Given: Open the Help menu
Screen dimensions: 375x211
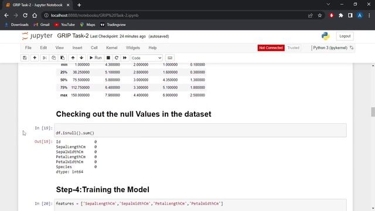Looking at the screenshot, I should (152, 48).
